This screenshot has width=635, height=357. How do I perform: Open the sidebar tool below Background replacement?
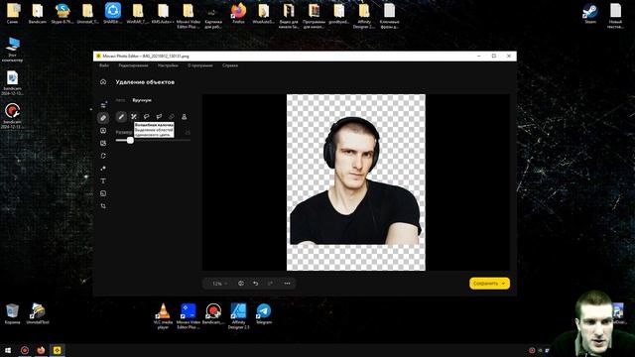pos(103,143)
